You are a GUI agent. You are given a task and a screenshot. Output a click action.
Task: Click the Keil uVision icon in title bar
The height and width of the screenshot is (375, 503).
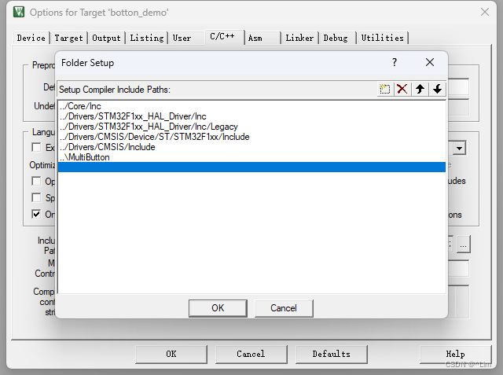tap(19, 13)
